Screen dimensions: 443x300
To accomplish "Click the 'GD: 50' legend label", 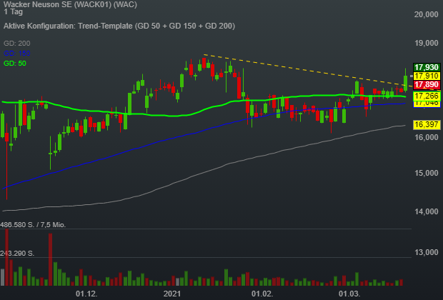I will (x=15, y=64).
